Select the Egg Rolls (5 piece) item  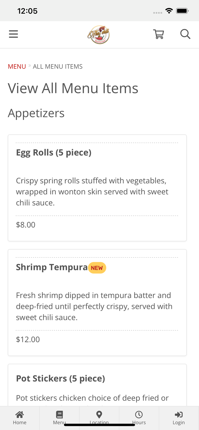(x=54, y=152)
